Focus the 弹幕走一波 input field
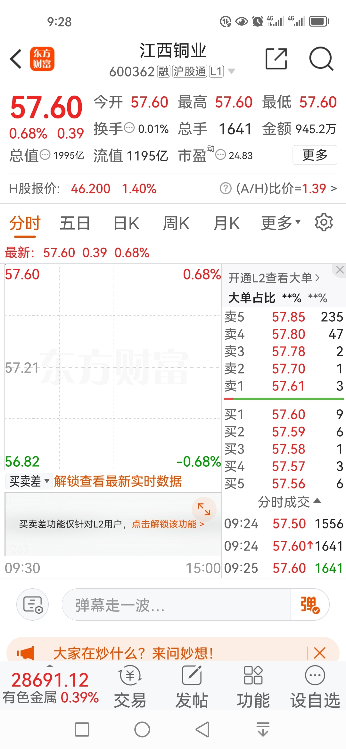346x749 pixels. [176, 604]
